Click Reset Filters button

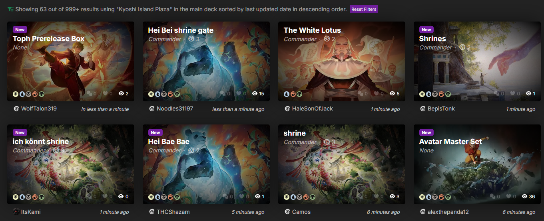coord(364,9)
